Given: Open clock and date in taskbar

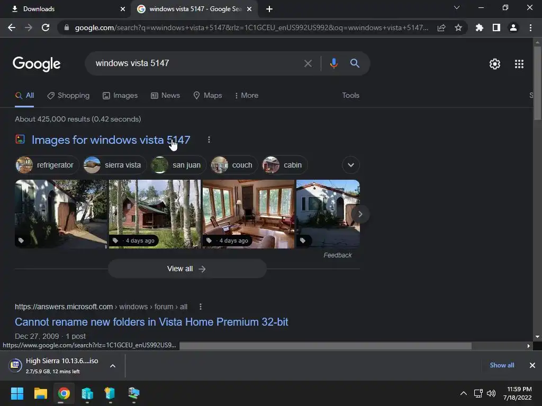Looking at the screenshot, I should [517, 393].
